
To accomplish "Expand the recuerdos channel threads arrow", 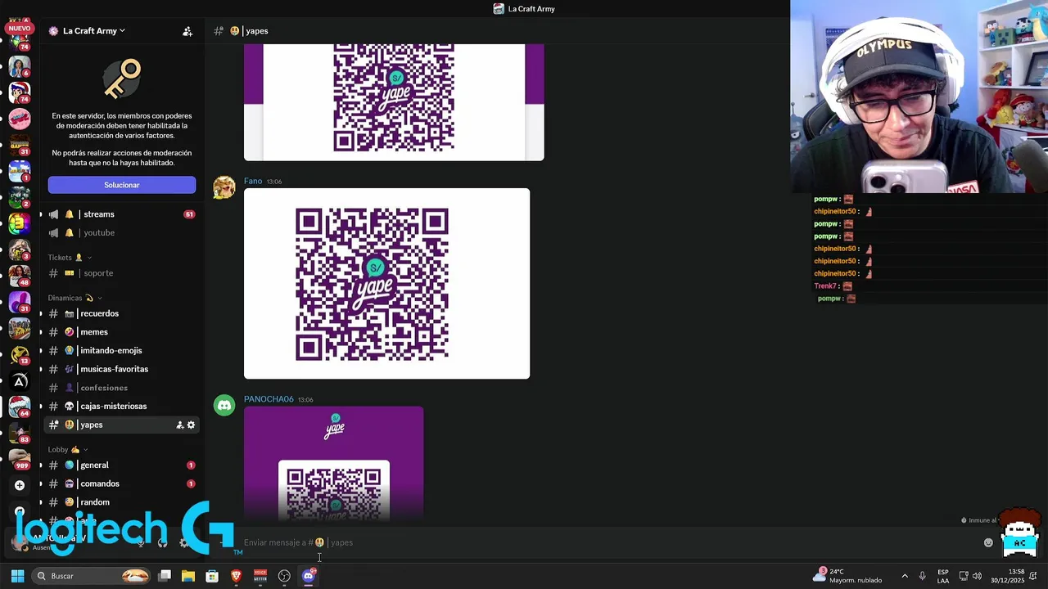I will (41, 314).
